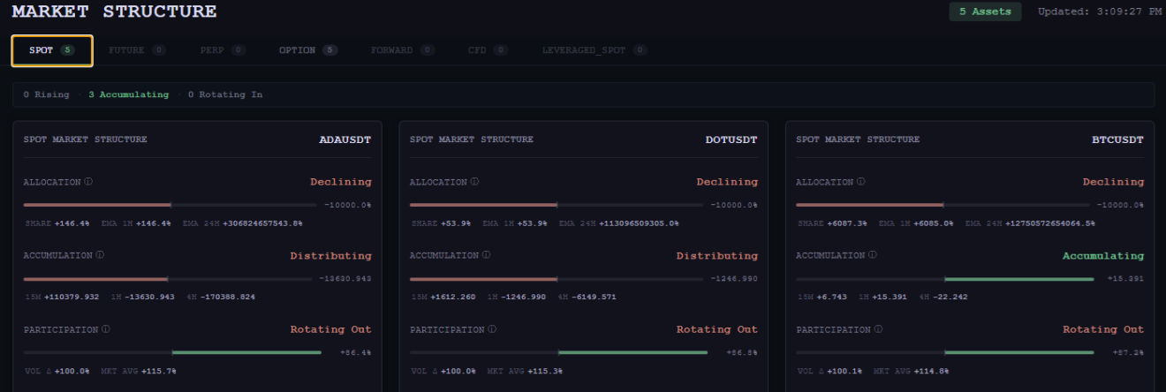The image size is (1166, 392).
Task: Click the MARKET STRUCTURE page heading
Action: point(114,11)
